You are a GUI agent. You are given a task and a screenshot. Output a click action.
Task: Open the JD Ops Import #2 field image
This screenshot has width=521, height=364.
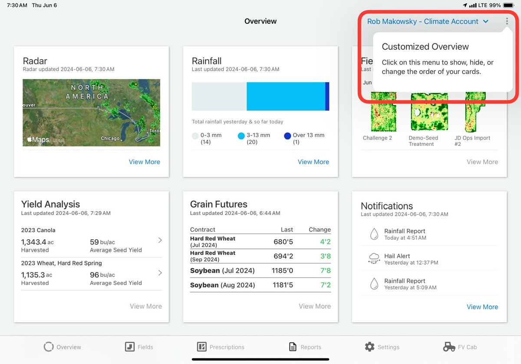click(475, 112)
